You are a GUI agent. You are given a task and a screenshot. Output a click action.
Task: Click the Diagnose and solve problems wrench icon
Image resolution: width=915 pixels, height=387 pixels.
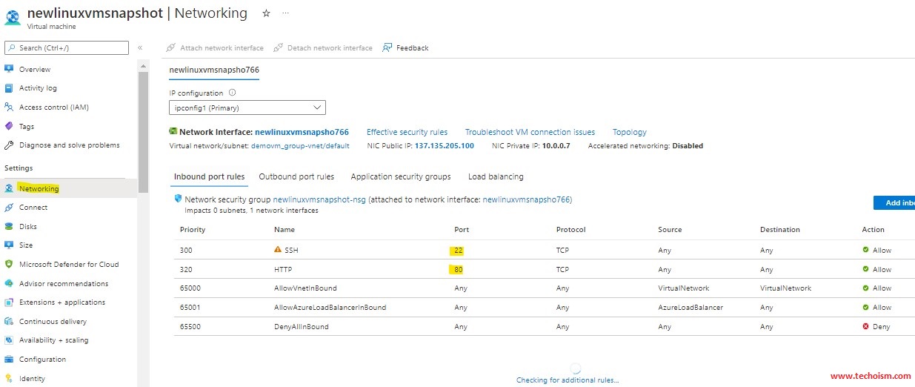tap(9, 145)
